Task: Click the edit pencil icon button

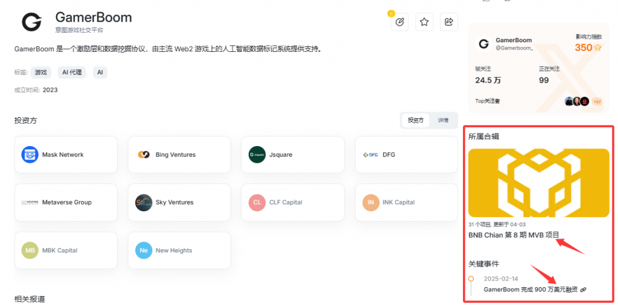Action: point(400,22)
